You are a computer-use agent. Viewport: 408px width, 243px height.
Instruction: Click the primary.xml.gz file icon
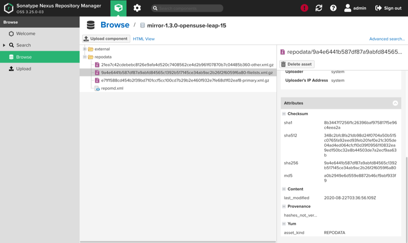coord(97,80)
